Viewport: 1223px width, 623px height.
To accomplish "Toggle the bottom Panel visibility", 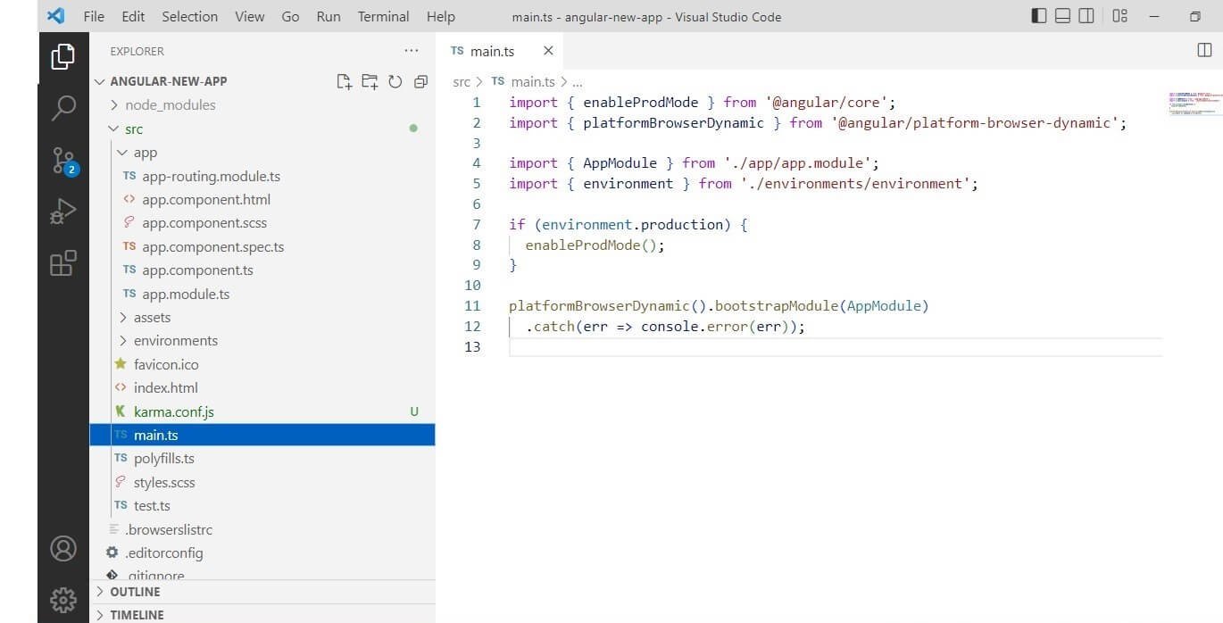I will (1062, 15).
